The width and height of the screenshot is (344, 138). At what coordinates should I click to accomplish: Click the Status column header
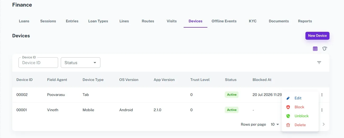click(231, 80)
